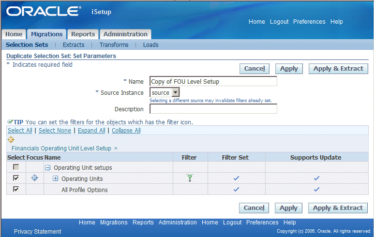This screenshot has width=374, height=237.
Task: Open the Administration tab
Action: (125, 34)
